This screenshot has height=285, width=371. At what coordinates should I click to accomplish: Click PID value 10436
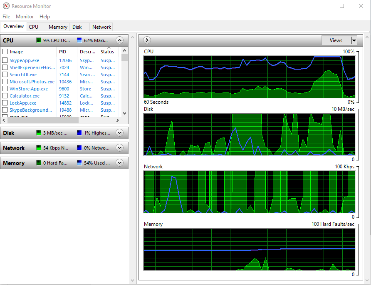pos(65,82)
